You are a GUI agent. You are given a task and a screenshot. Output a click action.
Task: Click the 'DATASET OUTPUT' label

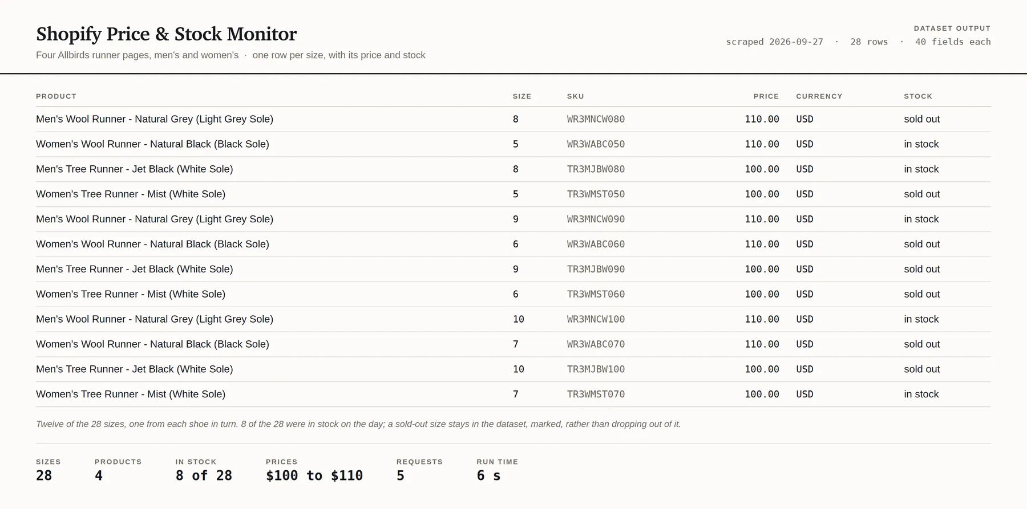[952, 28]
